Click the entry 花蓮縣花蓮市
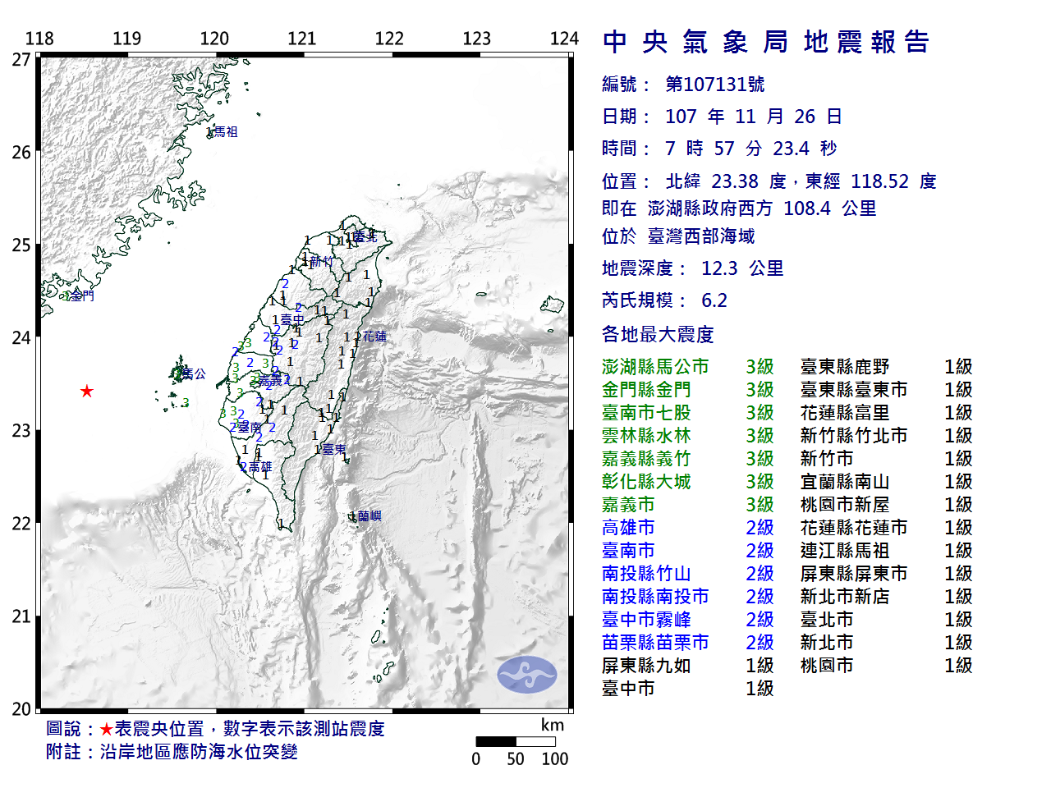Viewport: 1051px width, 788px height. 854,528
